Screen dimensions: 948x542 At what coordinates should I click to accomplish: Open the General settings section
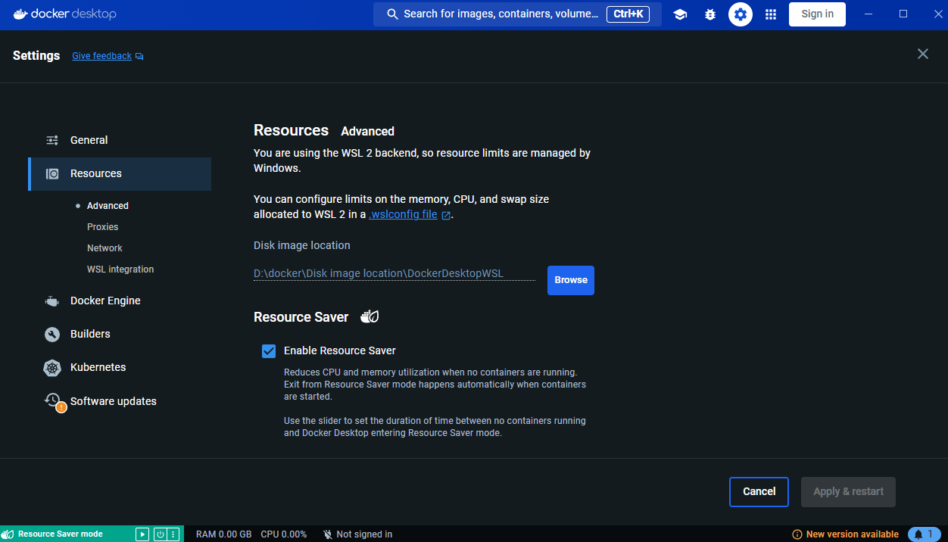coord(120,140)
